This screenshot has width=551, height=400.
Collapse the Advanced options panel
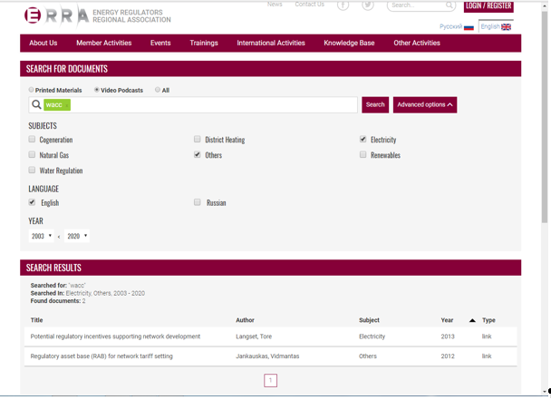pyautogui.click(x=425, y=105)
